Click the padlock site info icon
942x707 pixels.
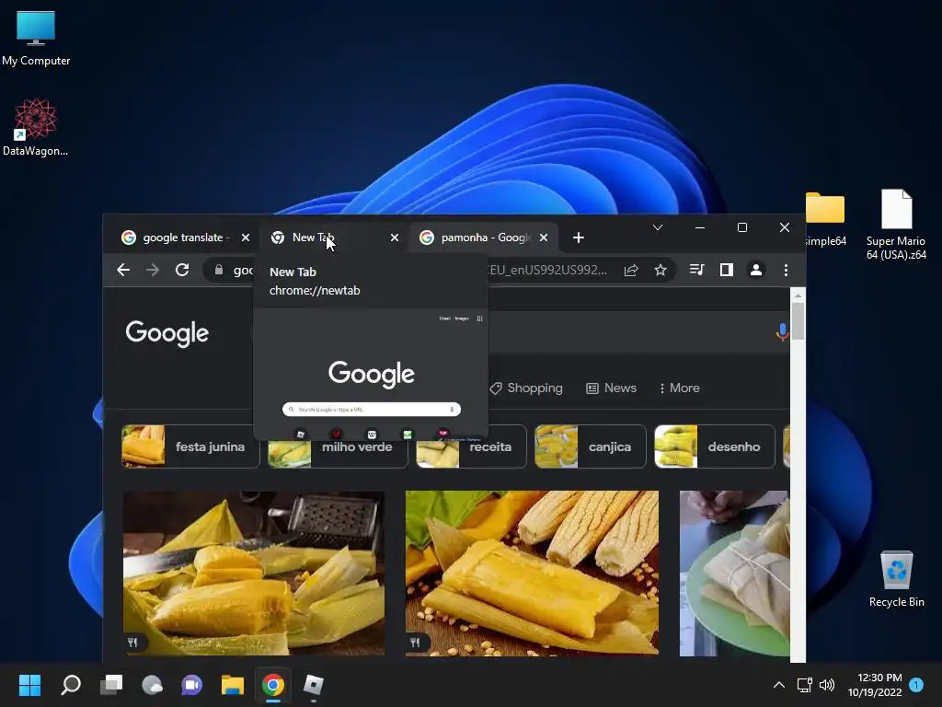pos(219,270)
